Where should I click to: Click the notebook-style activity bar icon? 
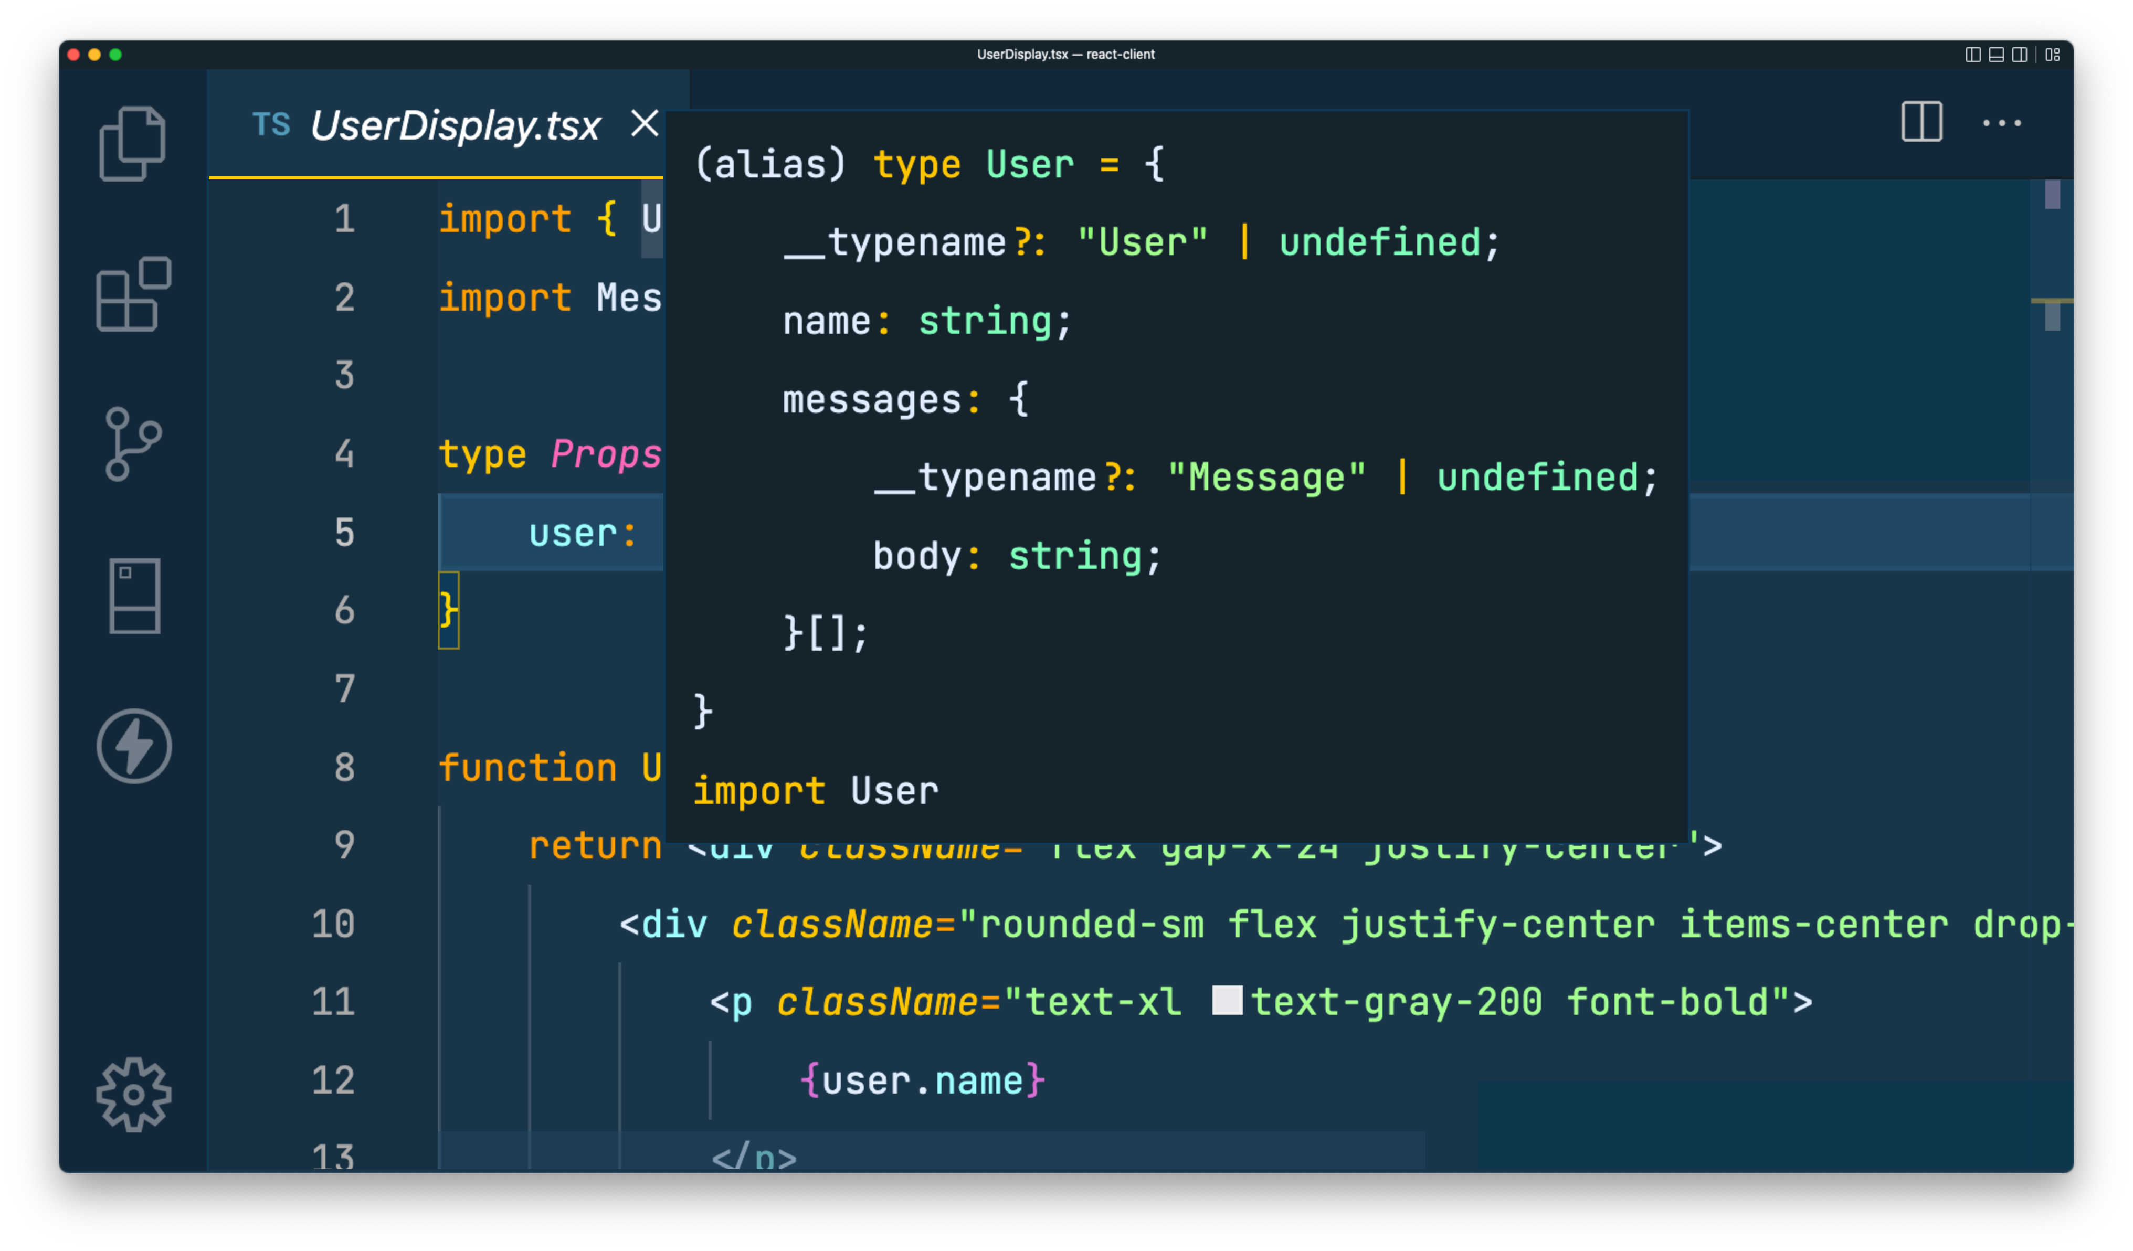tap(134, 595)
